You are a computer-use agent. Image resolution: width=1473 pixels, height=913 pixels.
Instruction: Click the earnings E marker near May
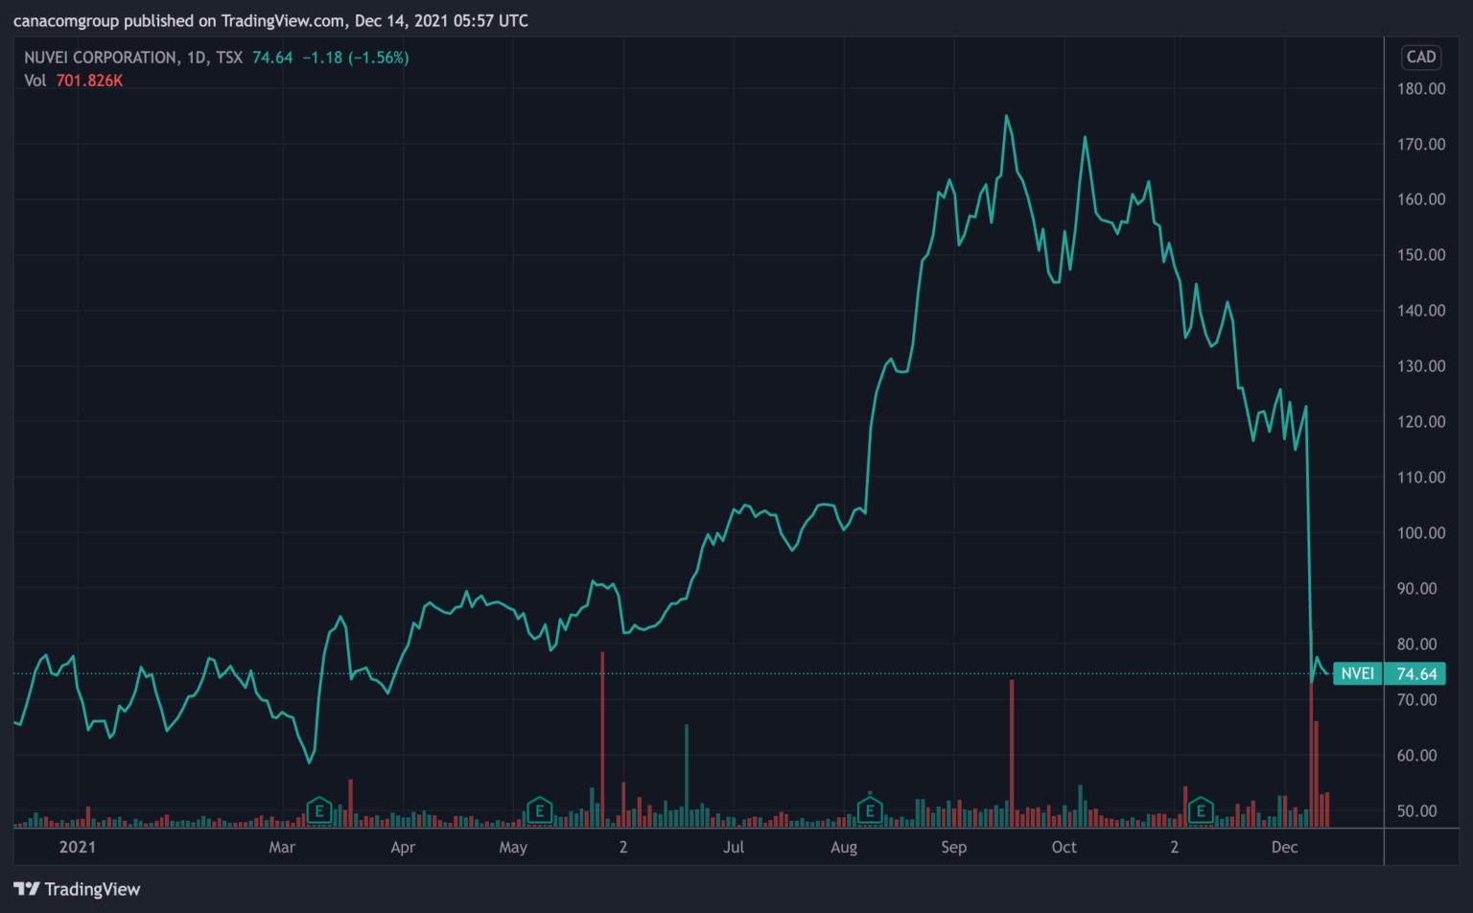[x=539, y=811]
